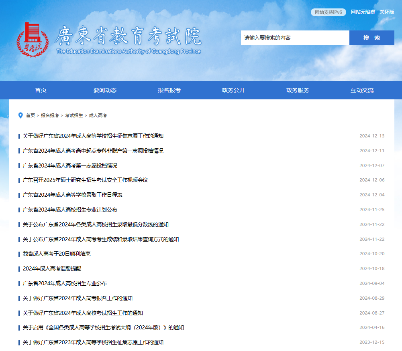Open the 政务公开 navigation menu
The height and width of the screenshot is (351, 402).
point(233,90)
